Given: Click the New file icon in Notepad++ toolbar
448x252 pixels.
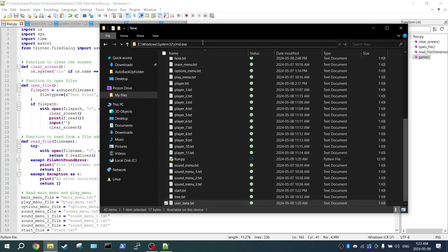Looking at the screenshot, I should [x=3, y=15].
